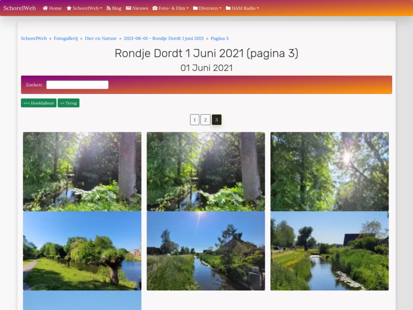413x310 pixels.
Task: Expand the Diversen dropdown caret
Action: tap(220, 8)
